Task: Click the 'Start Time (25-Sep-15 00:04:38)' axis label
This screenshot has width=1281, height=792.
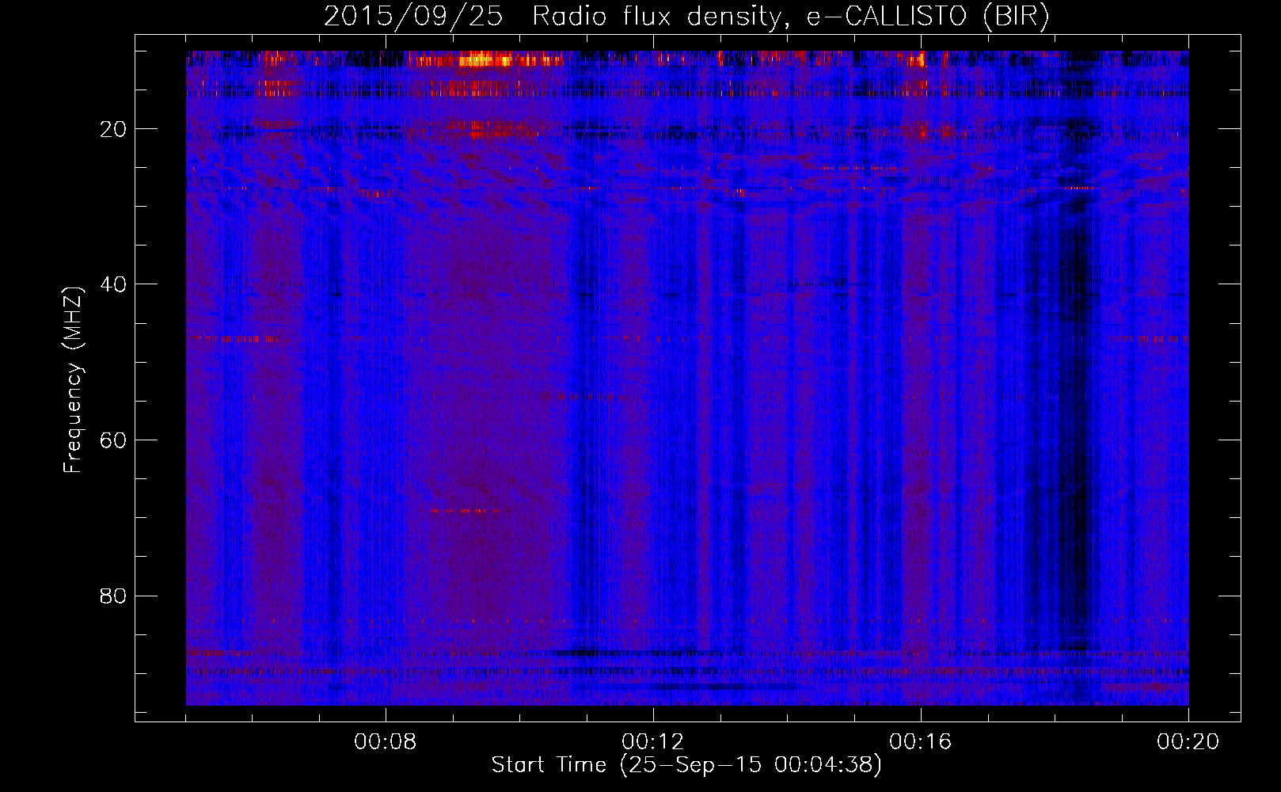Action: (x=686, y=765)
